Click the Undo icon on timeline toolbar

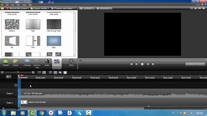[x=39, y=72]
